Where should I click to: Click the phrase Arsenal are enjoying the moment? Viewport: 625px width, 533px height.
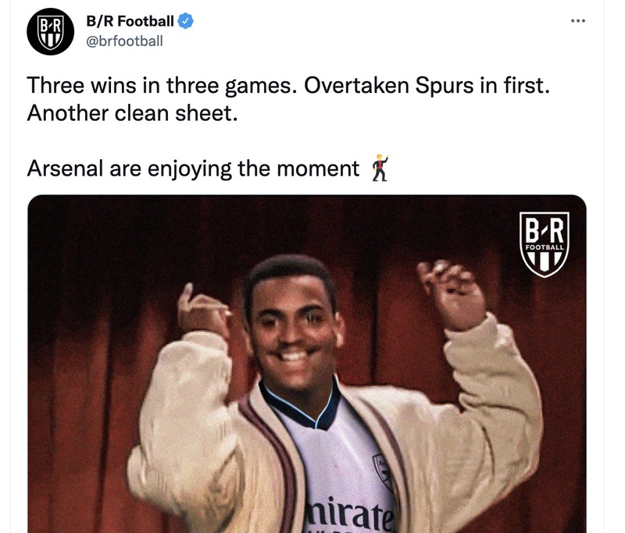195,166
